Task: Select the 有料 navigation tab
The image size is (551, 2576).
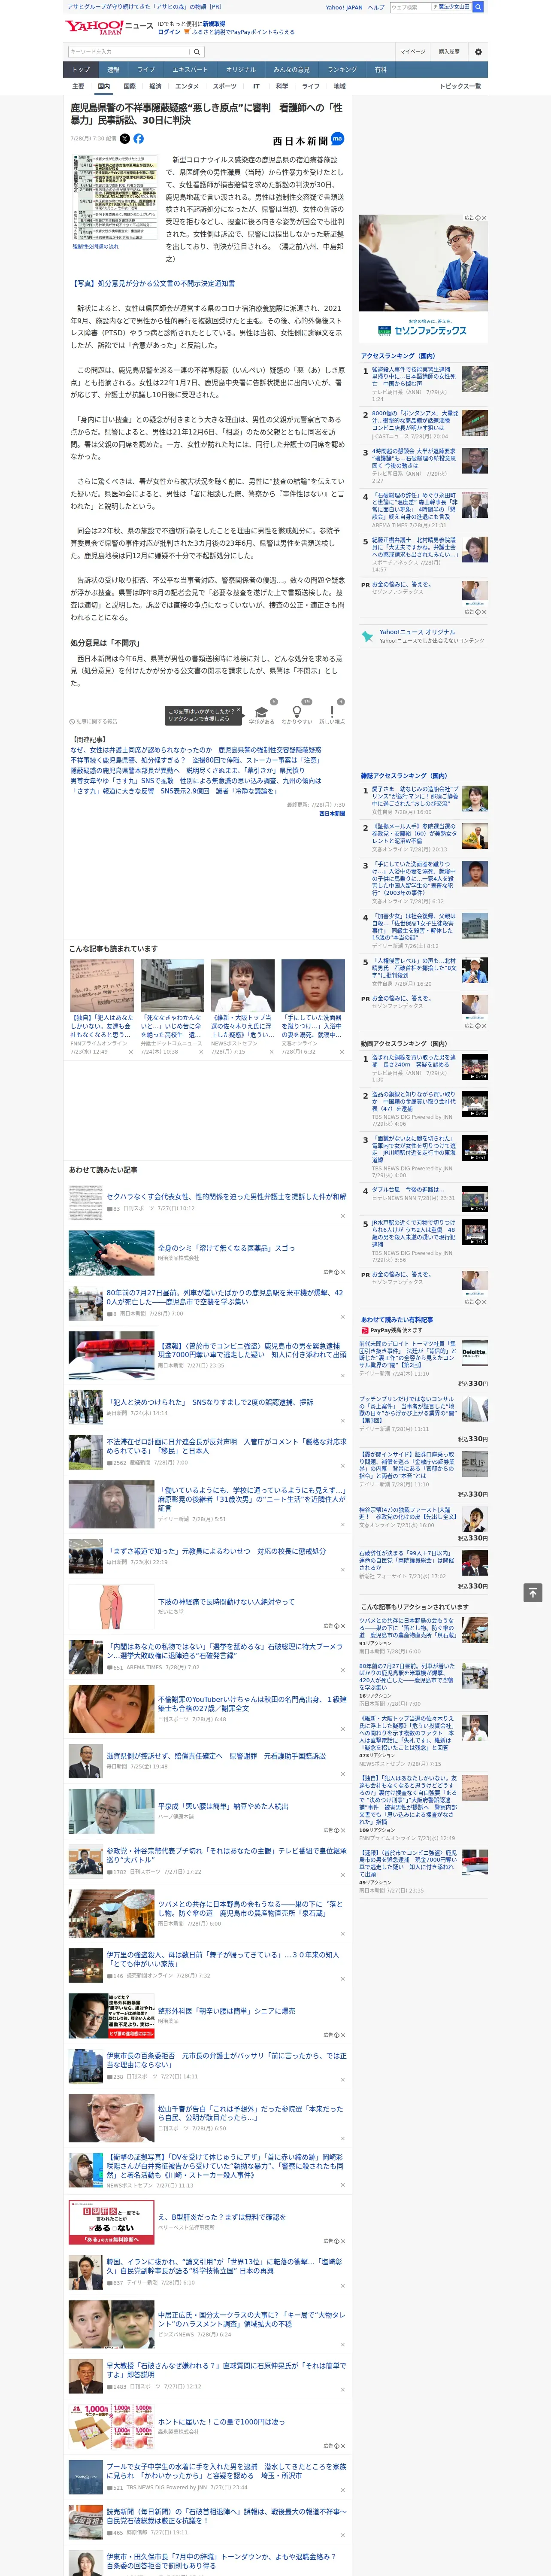Action: [380, 70]
